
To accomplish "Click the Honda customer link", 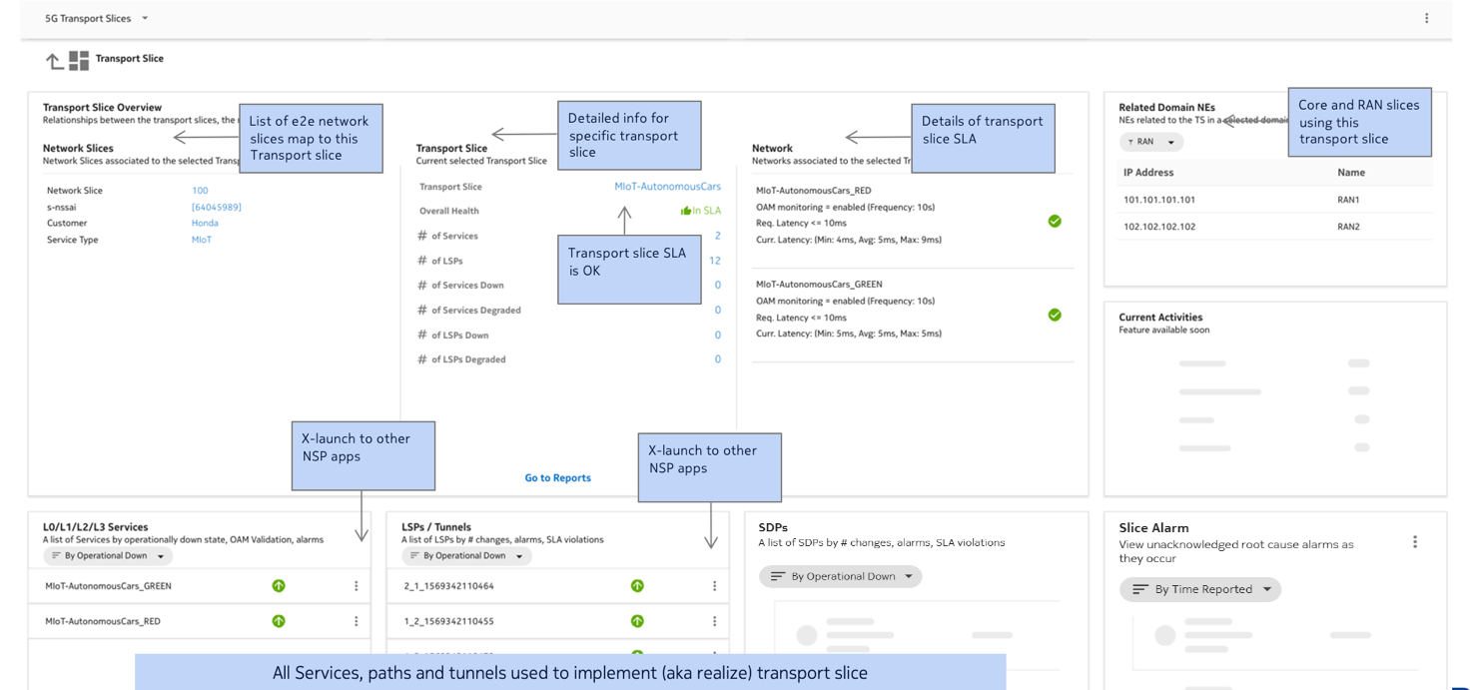I will click(205, 224).
